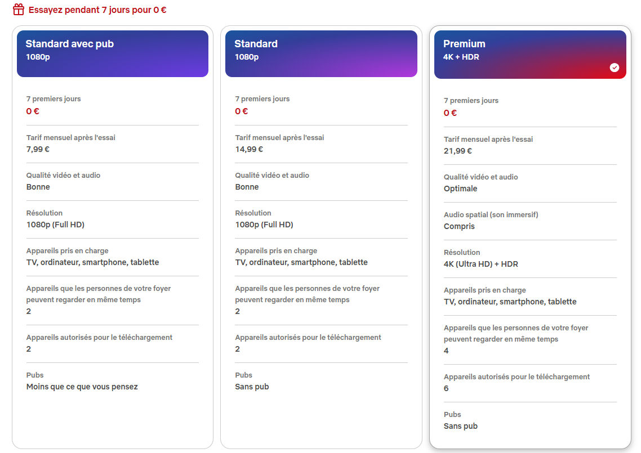Click 'Compris' under audio spatial
The height and width of the screenshot is (453, 641).
[x=459, y=226]
